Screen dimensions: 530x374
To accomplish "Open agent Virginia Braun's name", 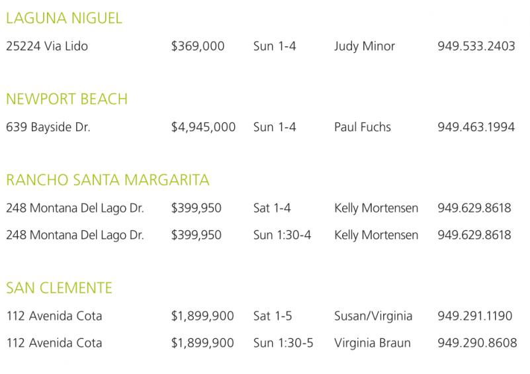I will click(373, 344).
